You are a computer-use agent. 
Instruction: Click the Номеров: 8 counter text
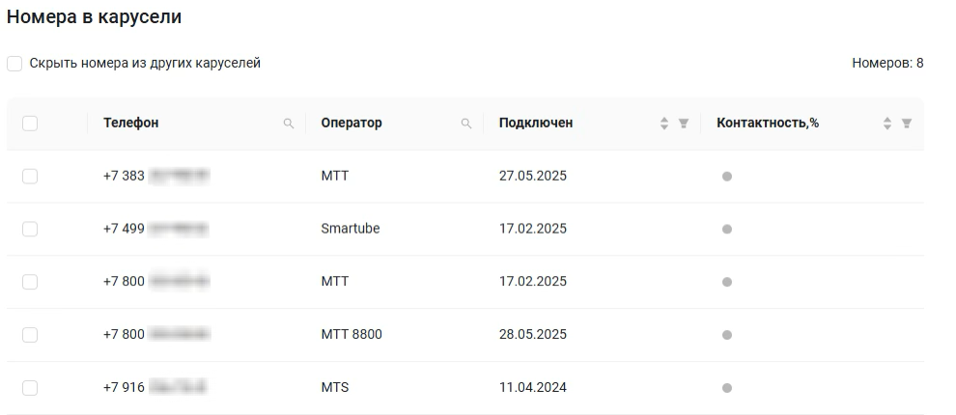887,64
